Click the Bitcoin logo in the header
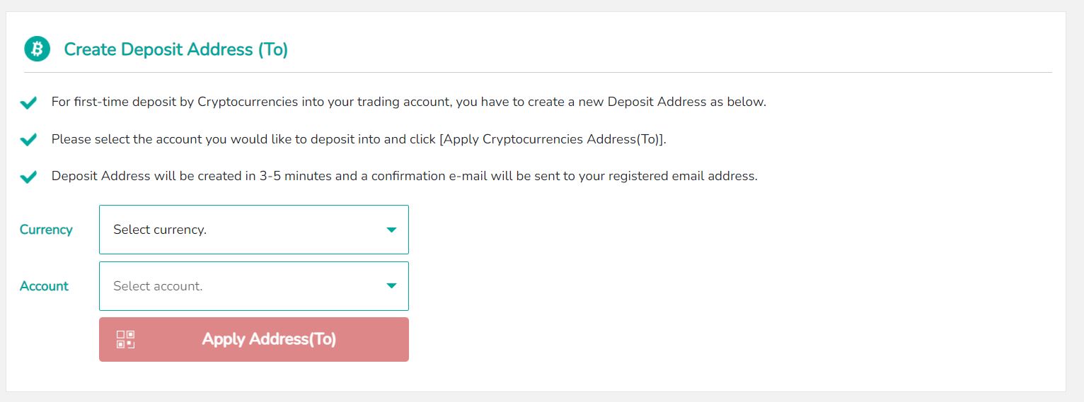Viewport: 1084px width, 402px height. pyautogui.click(x=37, y=49)
